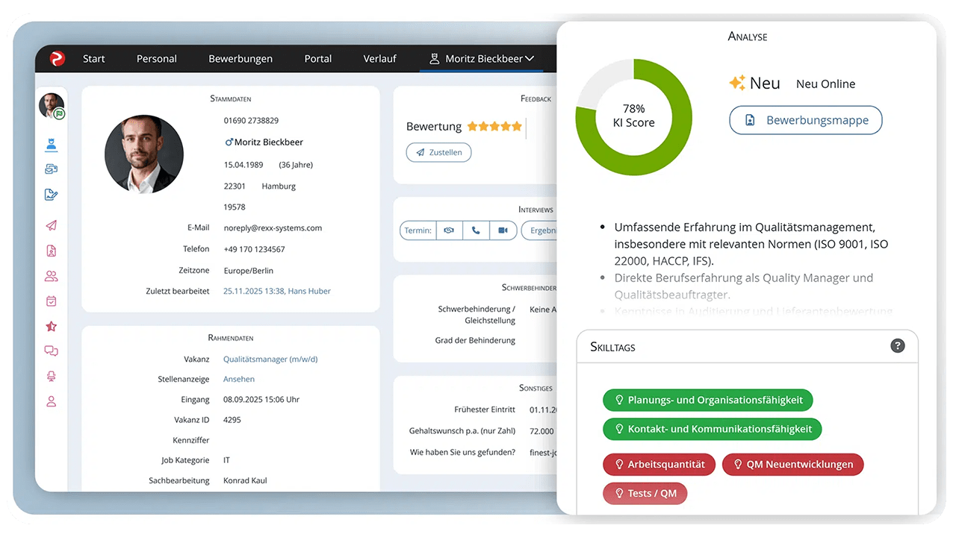Open the Moritz Bieckbeer dropdown in the navbar
Screen dimensions: 956x537
click(482, 59)
